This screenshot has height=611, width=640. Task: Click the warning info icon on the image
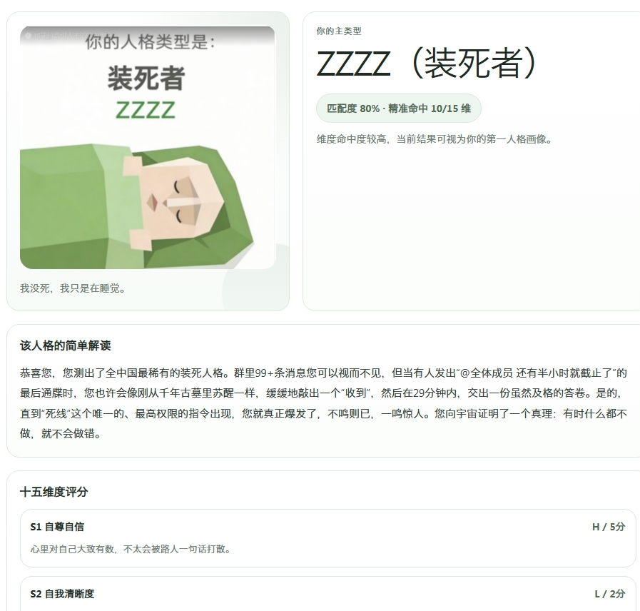point(28,36)
